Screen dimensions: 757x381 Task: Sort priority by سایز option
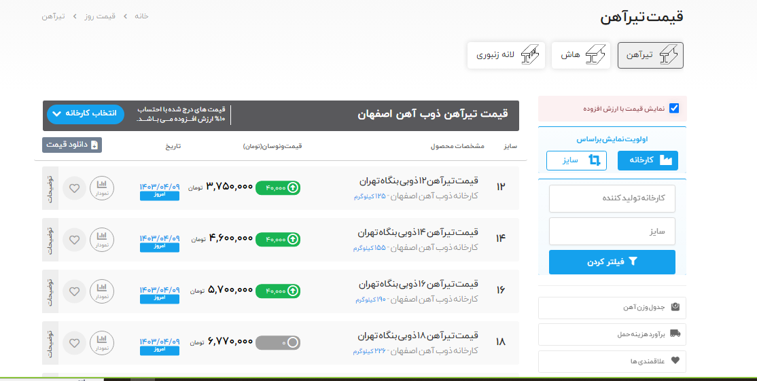pos(577,160)
